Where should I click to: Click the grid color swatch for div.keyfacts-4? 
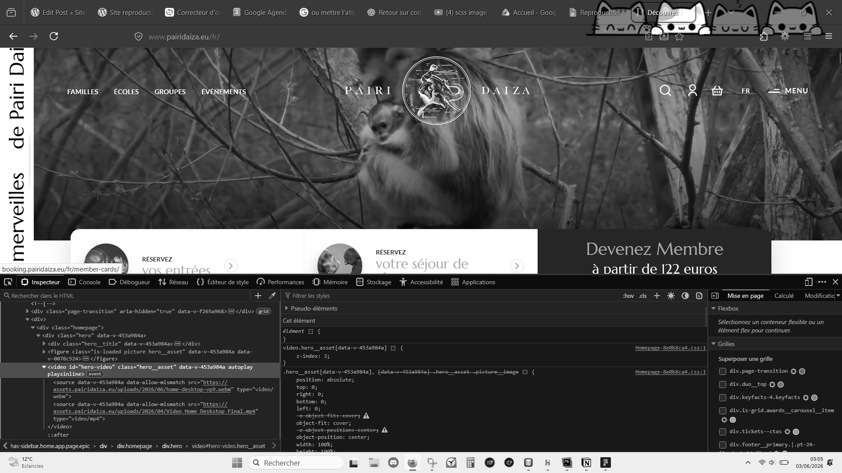click(x=814, y=398)
